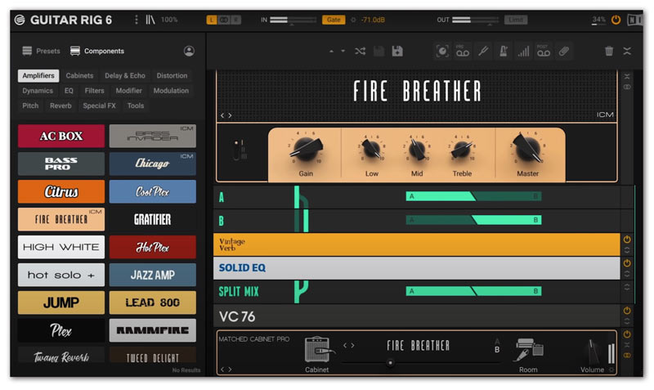654x390 pixels.
Task: Select the Jazz Amp amplifier
Action: 153,276
